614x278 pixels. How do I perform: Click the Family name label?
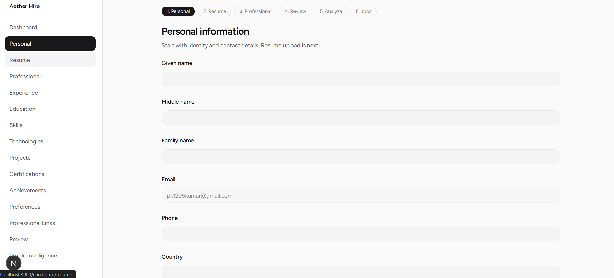click(x=178, y=140)
